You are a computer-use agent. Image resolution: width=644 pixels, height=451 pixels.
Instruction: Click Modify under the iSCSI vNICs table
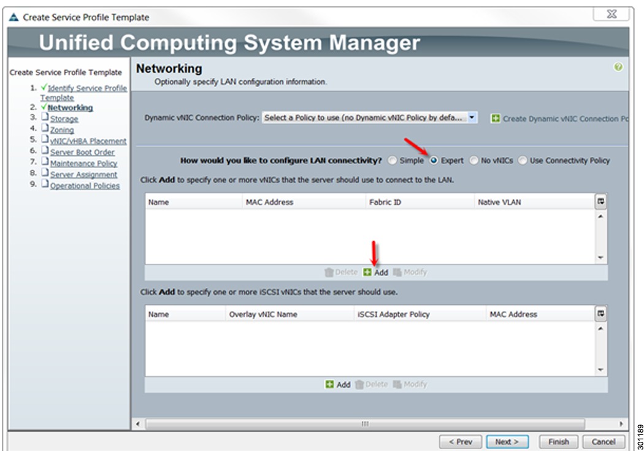(410, 385)
